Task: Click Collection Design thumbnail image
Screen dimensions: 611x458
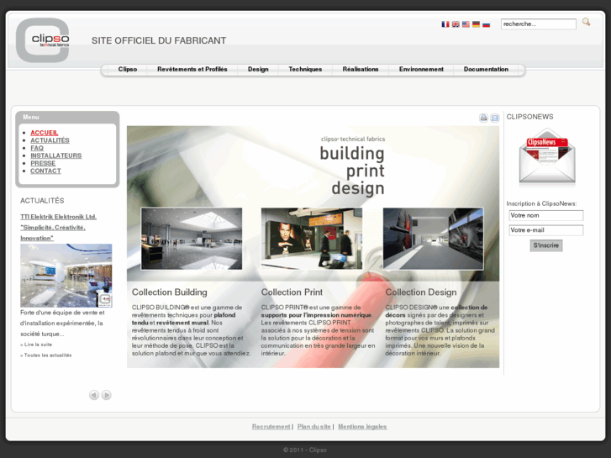Action: 434,239
